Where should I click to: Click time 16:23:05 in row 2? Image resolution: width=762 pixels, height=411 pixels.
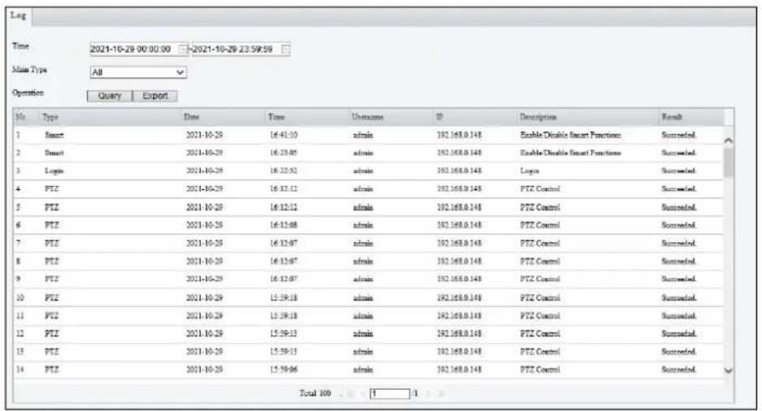point(284,153)
